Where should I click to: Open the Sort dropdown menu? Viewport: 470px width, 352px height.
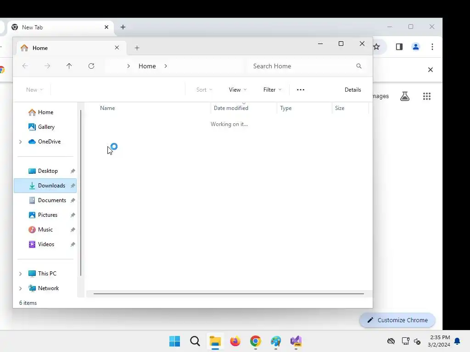[204, 89]
